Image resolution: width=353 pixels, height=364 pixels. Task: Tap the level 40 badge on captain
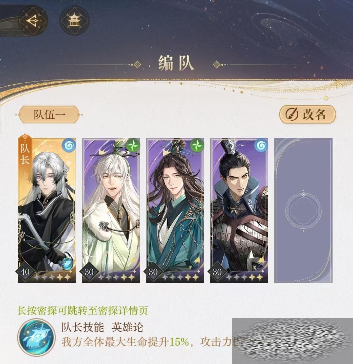(x=25, y=271)
